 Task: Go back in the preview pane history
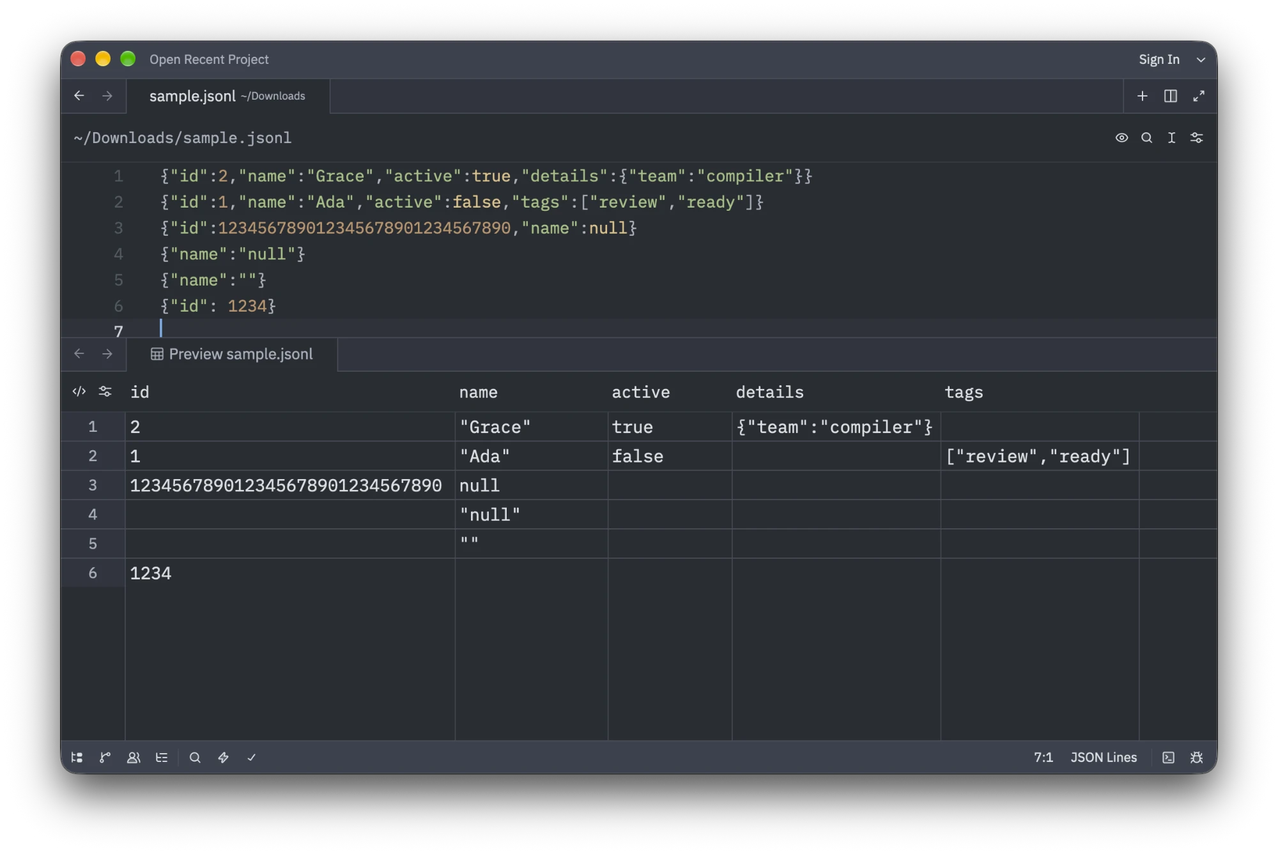tap(79, 354)
